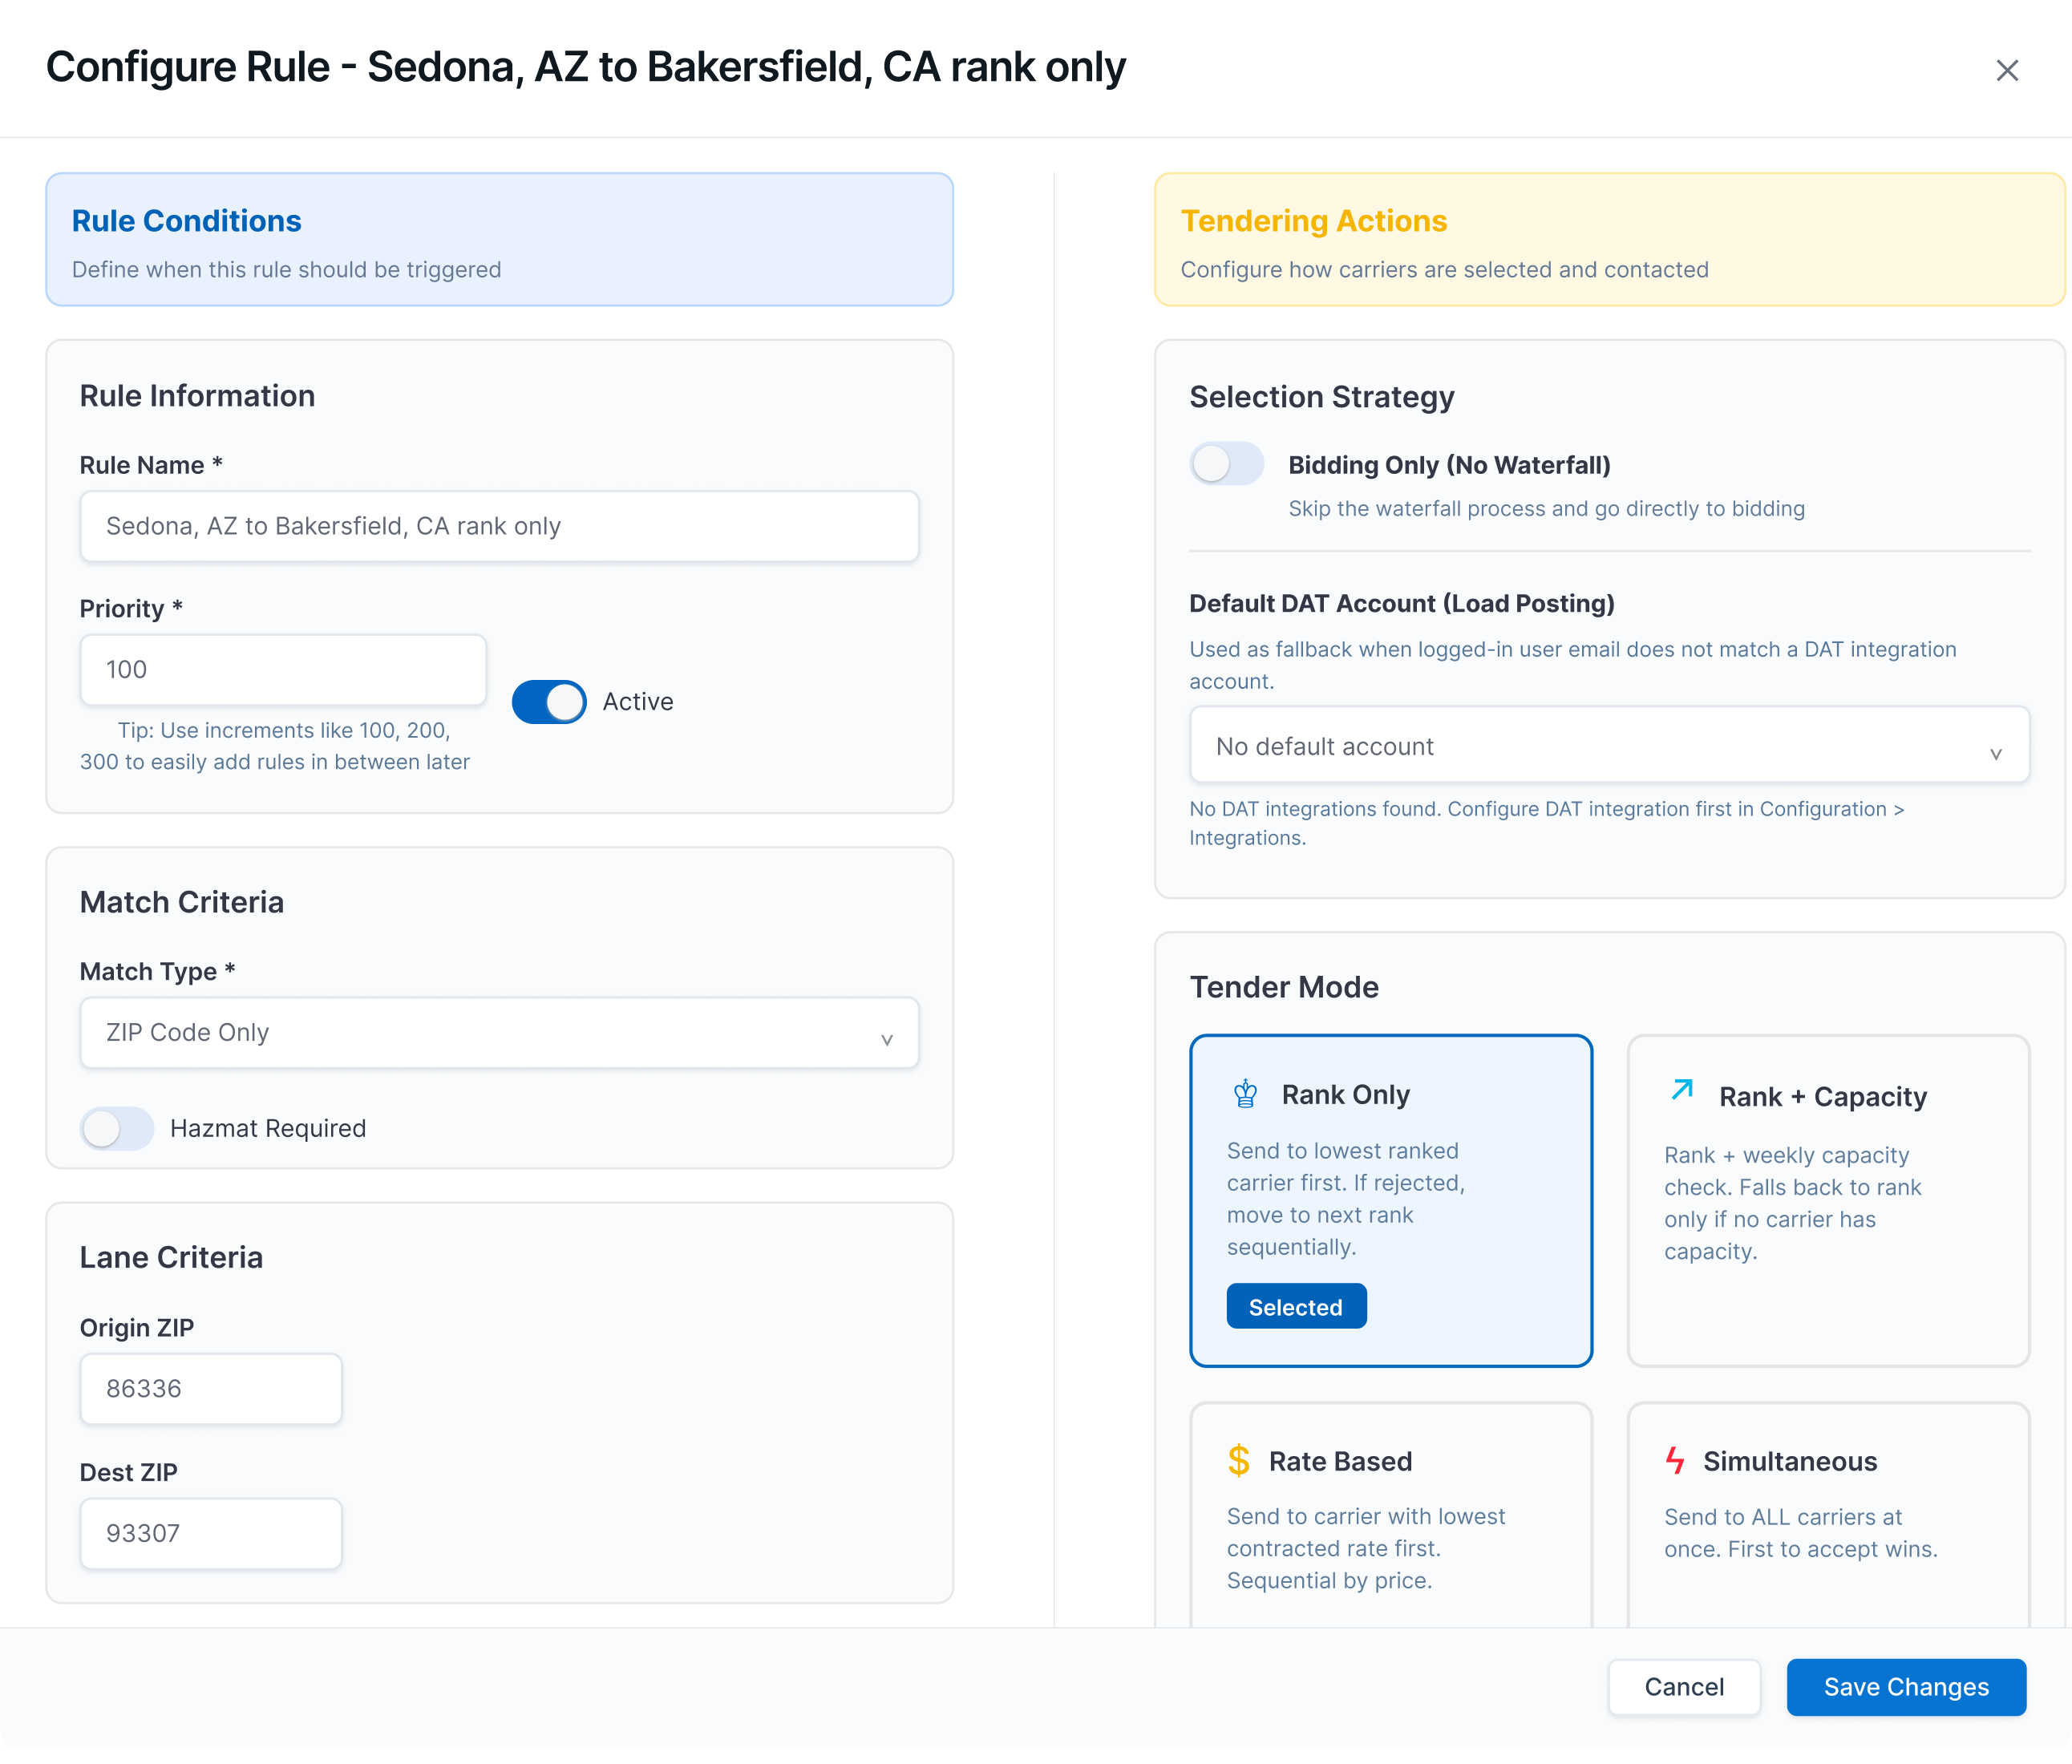Click the Match Criteria heading
Screen dimensions: 2072x1764
pyautogui.click(x=181, y=903)
